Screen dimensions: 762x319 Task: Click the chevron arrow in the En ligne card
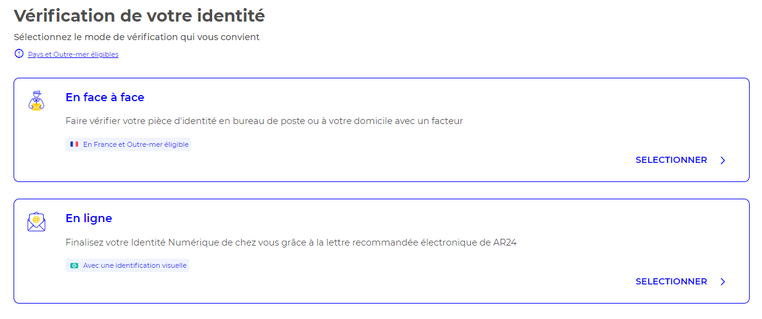tap(723, 282)
